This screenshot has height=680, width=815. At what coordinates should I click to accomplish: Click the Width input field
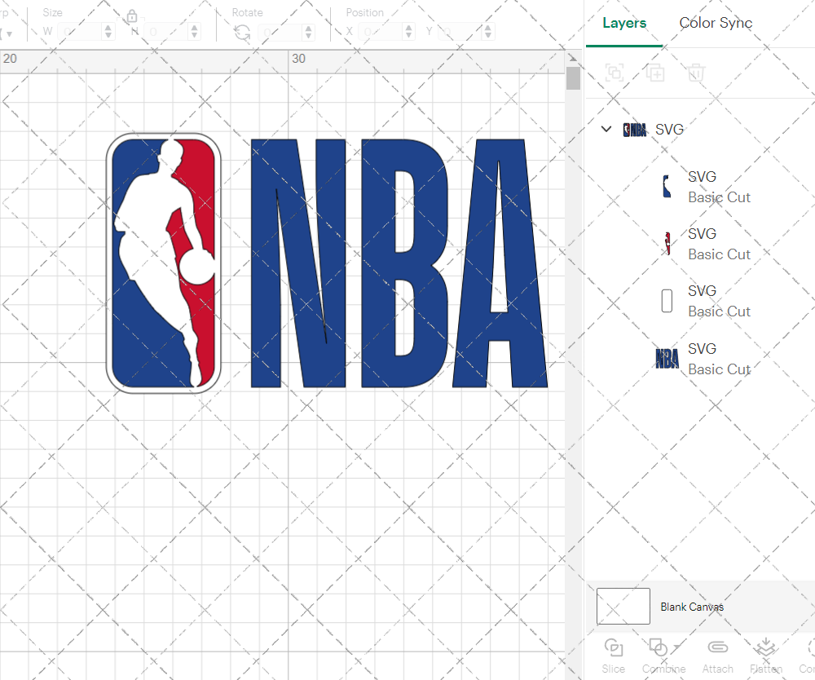pos(81,32)
